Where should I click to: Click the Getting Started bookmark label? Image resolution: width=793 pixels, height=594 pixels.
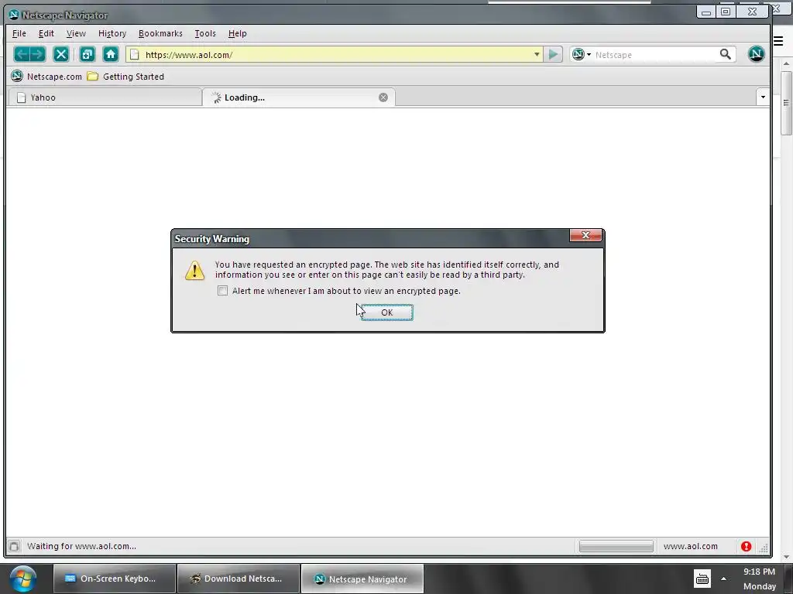tap(133, 77)
